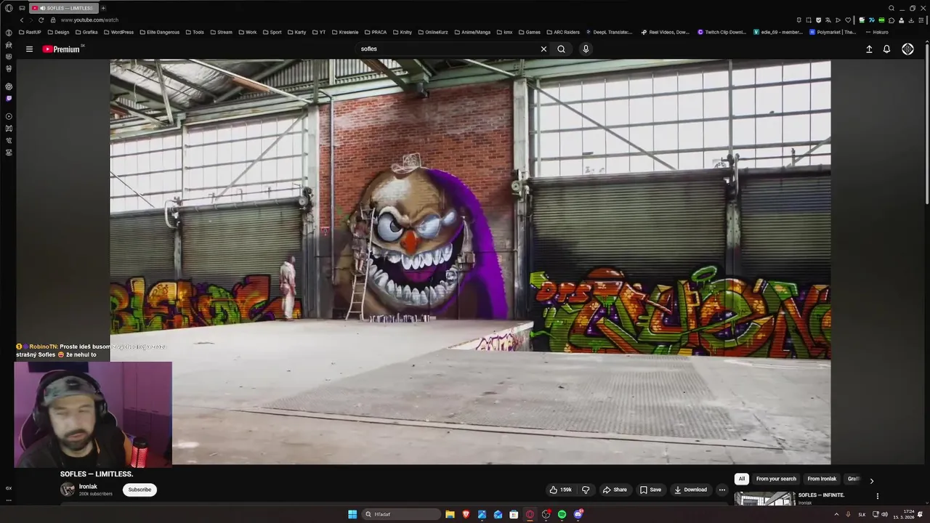This screenshot has height=523, width=930.
Task: Take a snapshot with the capture icon
Action: click(809, 20)
